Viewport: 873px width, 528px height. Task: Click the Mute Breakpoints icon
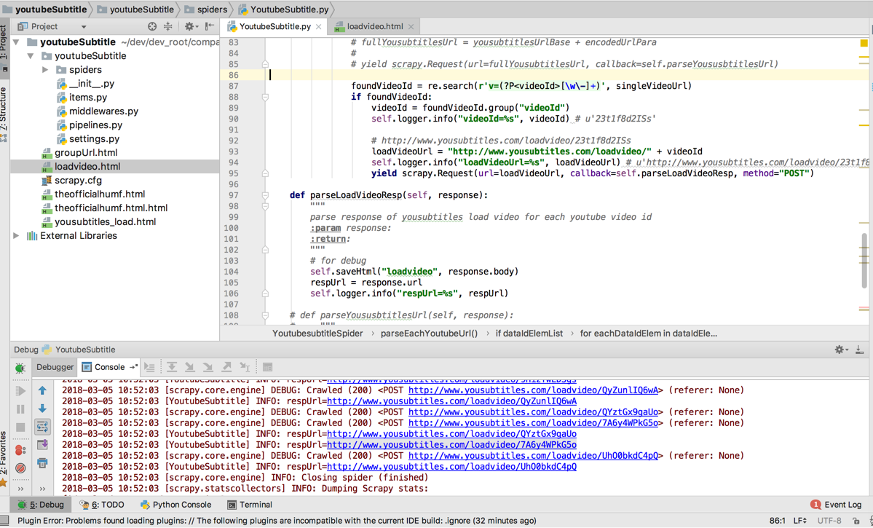point(20,468)
